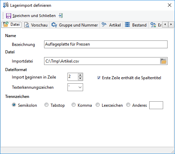Open the partially hidden Er... tab
Image resolution: width=175 pixels, height=154 pixels.
coord(155,25)
